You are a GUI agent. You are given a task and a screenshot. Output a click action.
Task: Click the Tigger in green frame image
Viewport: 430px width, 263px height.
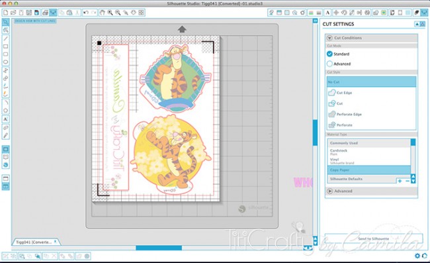click(x=175, y=78)
